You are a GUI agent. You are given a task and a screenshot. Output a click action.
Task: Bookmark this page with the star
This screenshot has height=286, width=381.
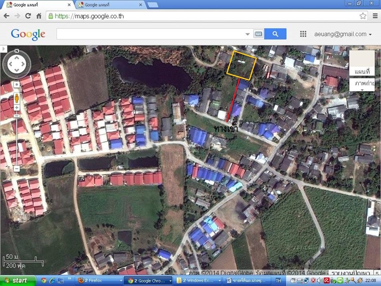click(x=363, y=16)
